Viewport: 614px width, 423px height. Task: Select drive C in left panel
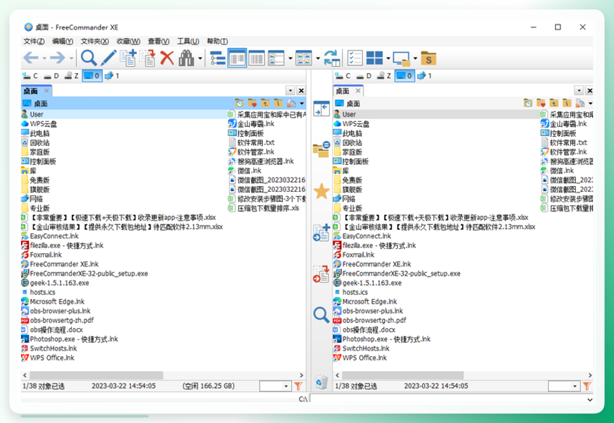pyautogui.click(x=30, y=76)
